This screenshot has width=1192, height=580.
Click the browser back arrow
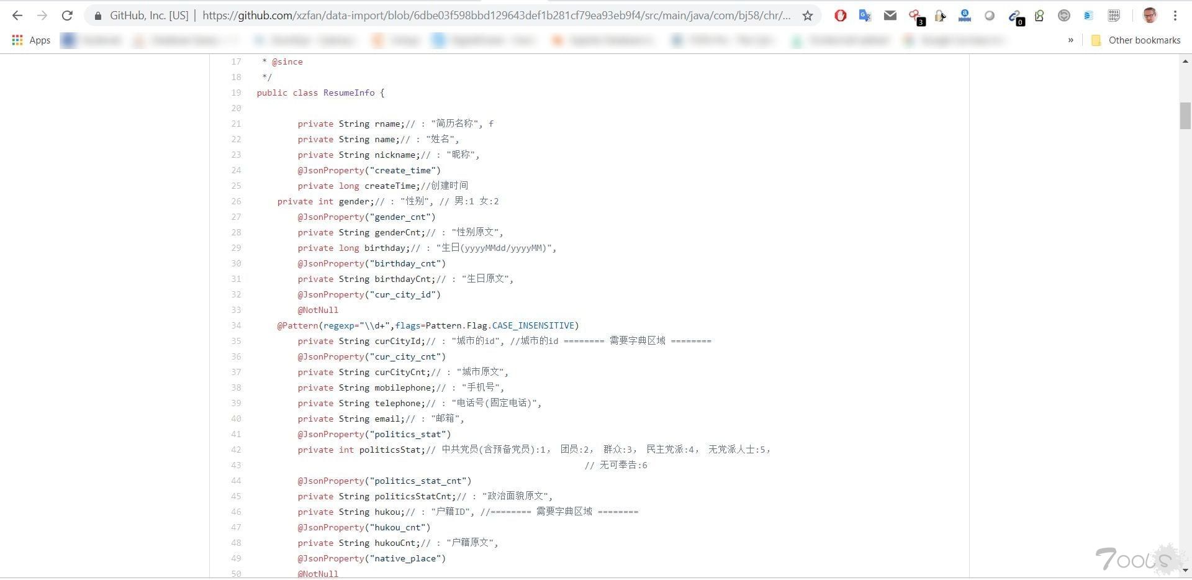[x=17, y=16]
